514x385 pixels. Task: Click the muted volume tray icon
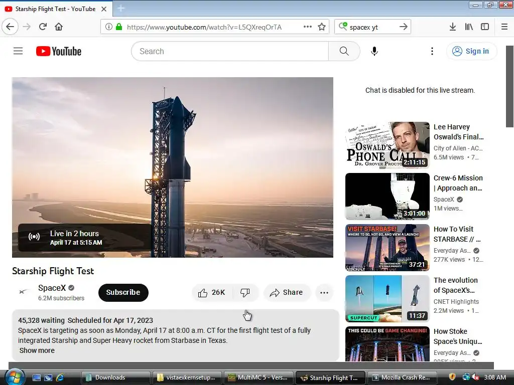[x=475, y=377]
